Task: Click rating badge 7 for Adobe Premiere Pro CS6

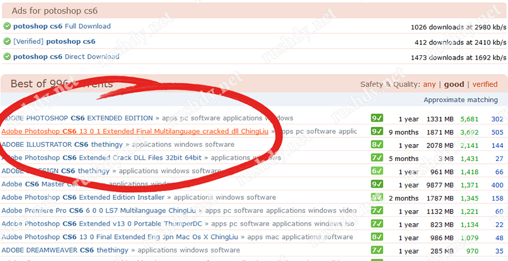Action: [x=377, y=210]
